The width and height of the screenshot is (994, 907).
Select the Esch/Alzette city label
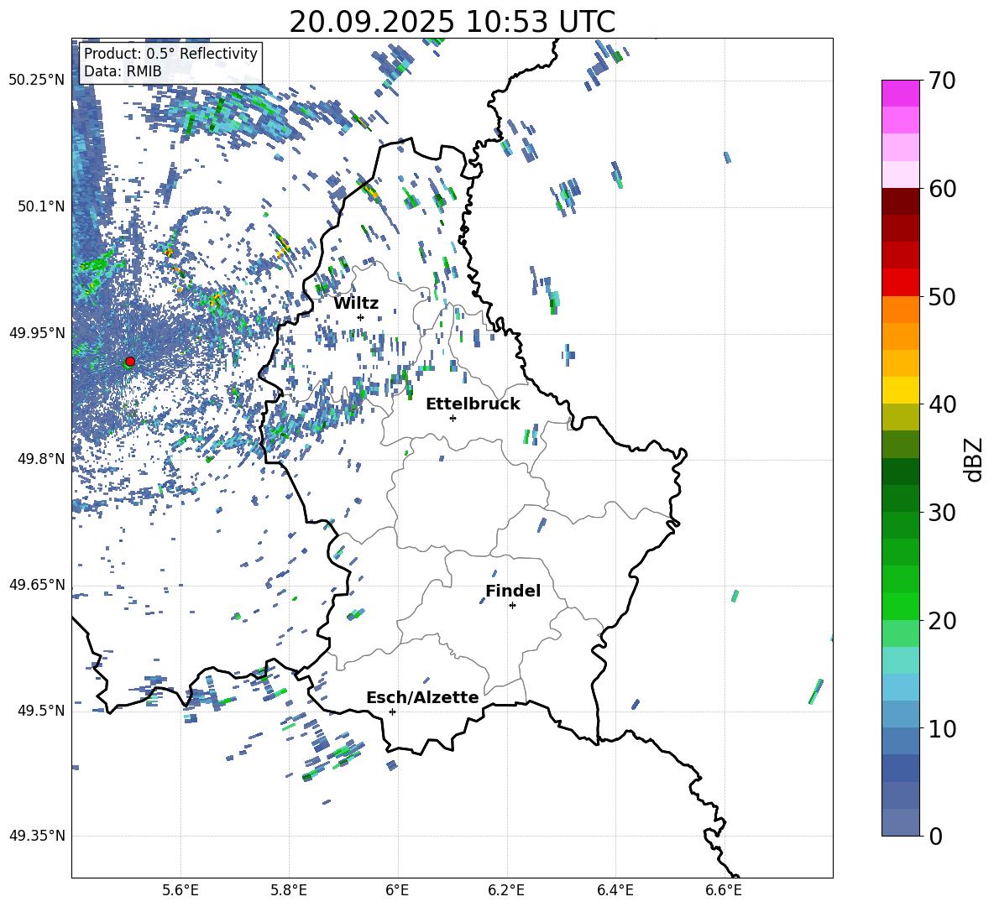pos(422,697)
